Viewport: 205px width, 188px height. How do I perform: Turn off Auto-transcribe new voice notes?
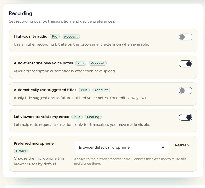point(186,64)
